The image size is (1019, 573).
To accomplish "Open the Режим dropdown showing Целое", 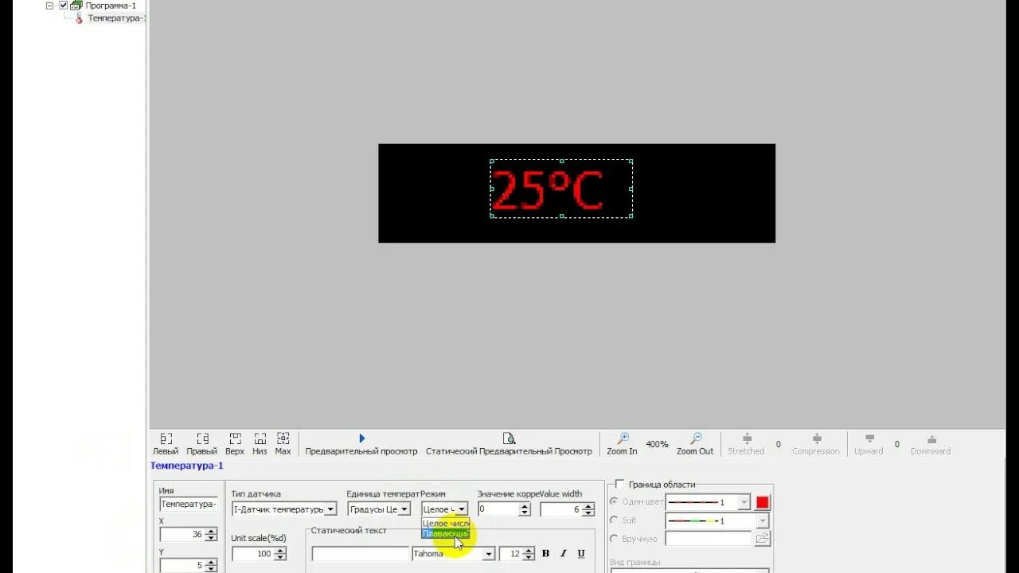I will pyautogui.click(x=462, y=509).
